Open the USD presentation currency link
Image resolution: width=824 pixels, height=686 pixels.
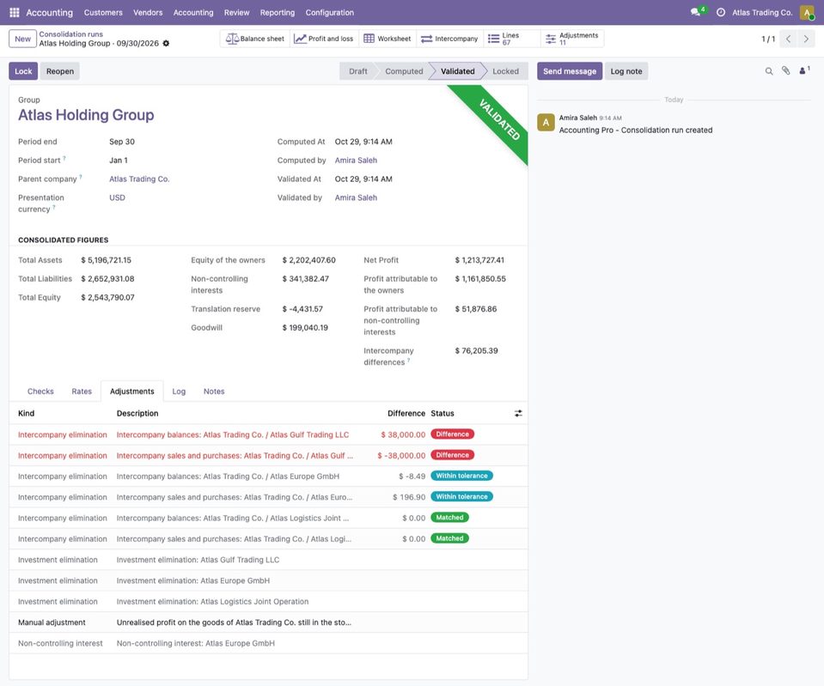[117, 197]
